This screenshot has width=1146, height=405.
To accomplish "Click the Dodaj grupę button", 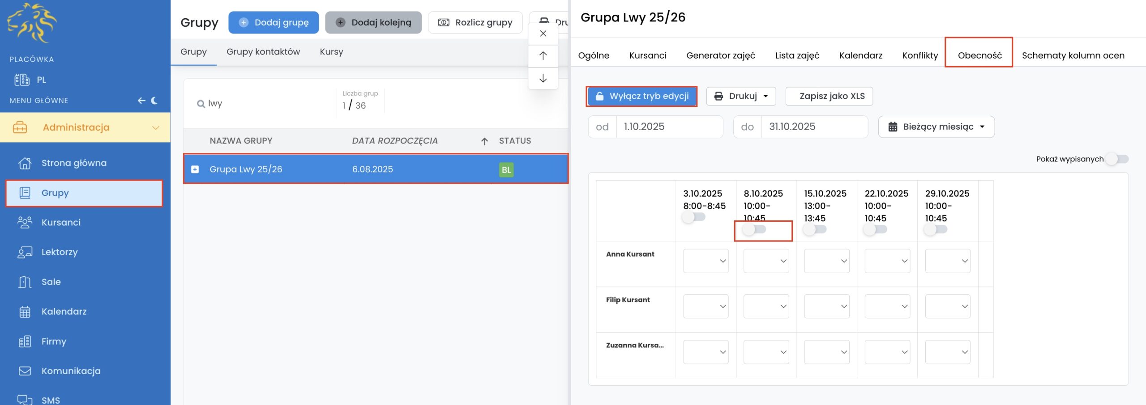I will pos(274,22).
